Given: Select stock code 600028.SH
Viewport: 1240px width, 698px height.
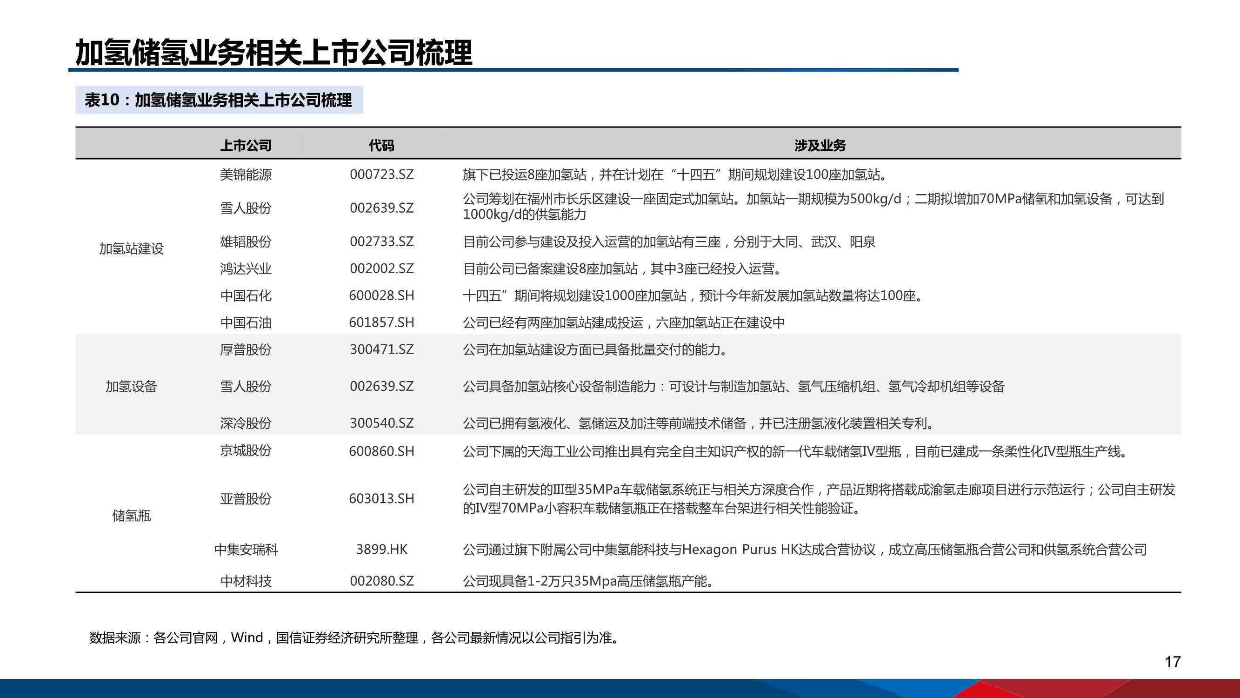Looking at the screenshot, I should (x=381, y=295).
